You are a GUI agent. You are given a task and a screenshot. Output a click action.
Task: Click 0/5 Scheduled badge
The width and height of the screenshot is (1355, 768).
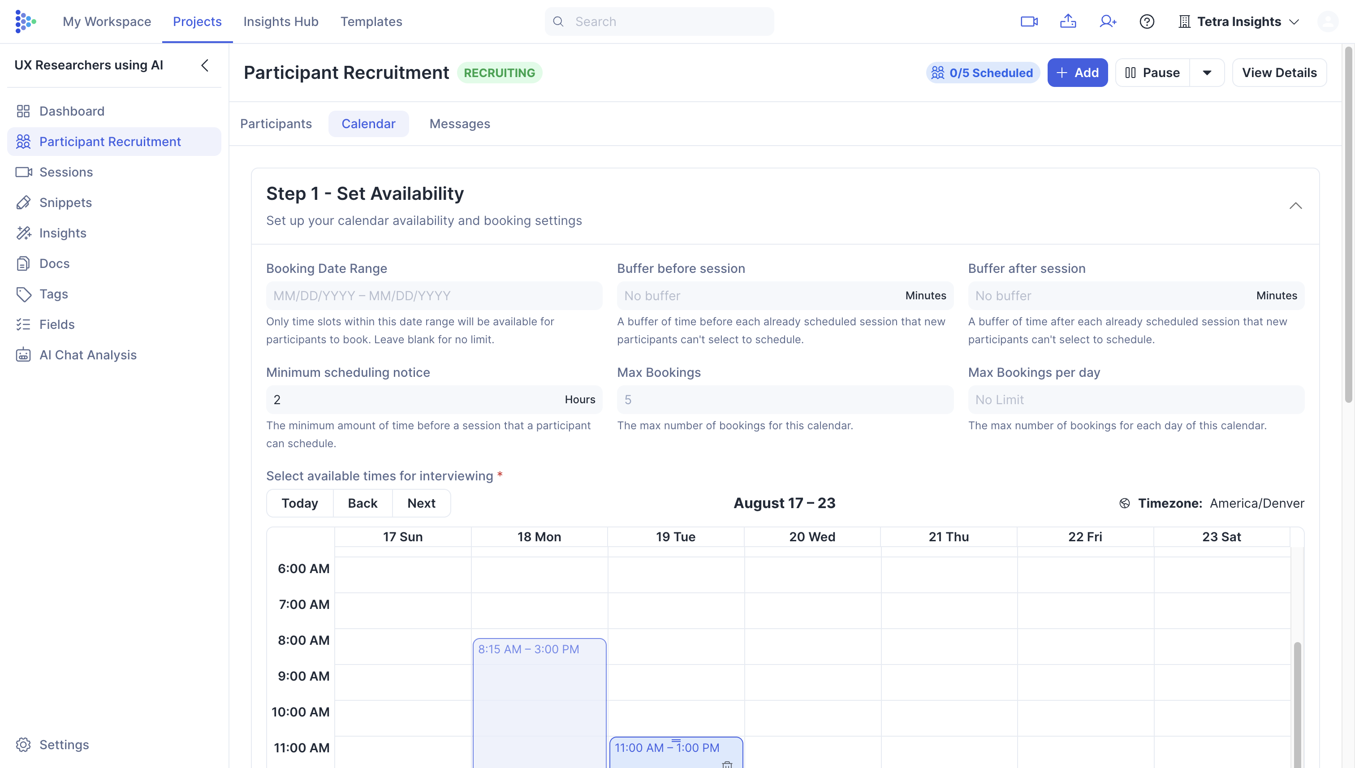pyautogui.click(x=983, y=73)
